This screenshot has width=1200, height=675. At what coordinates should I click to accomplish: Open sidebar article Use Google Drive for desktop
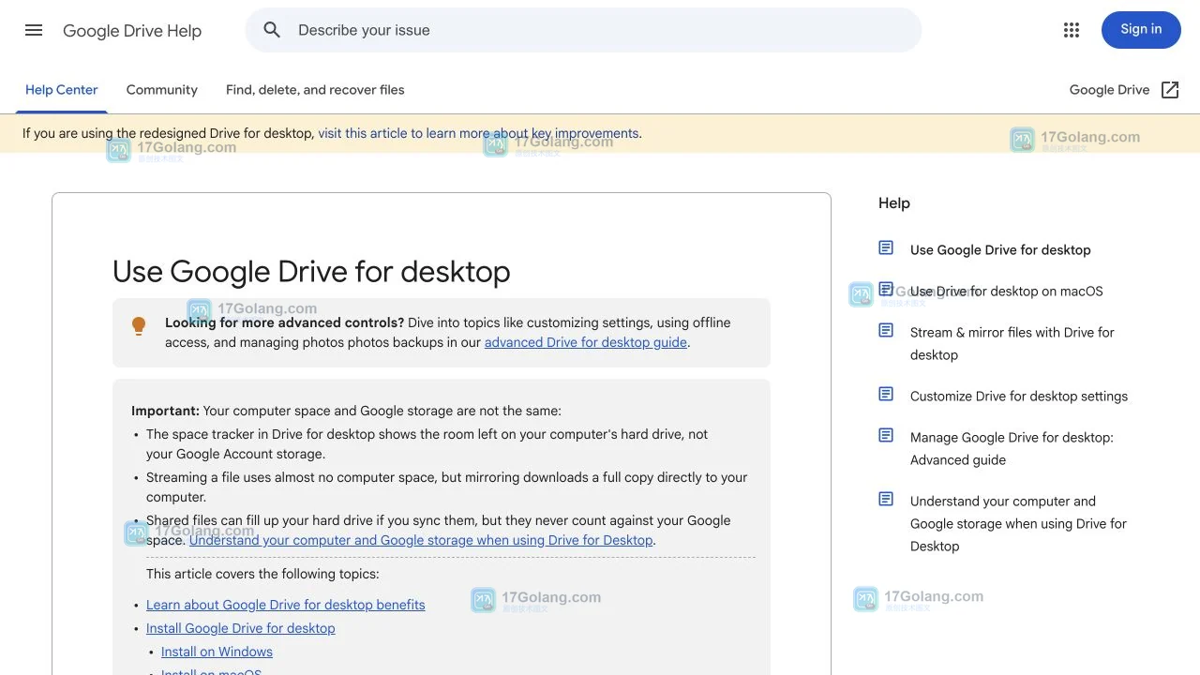pos(1000,249)
